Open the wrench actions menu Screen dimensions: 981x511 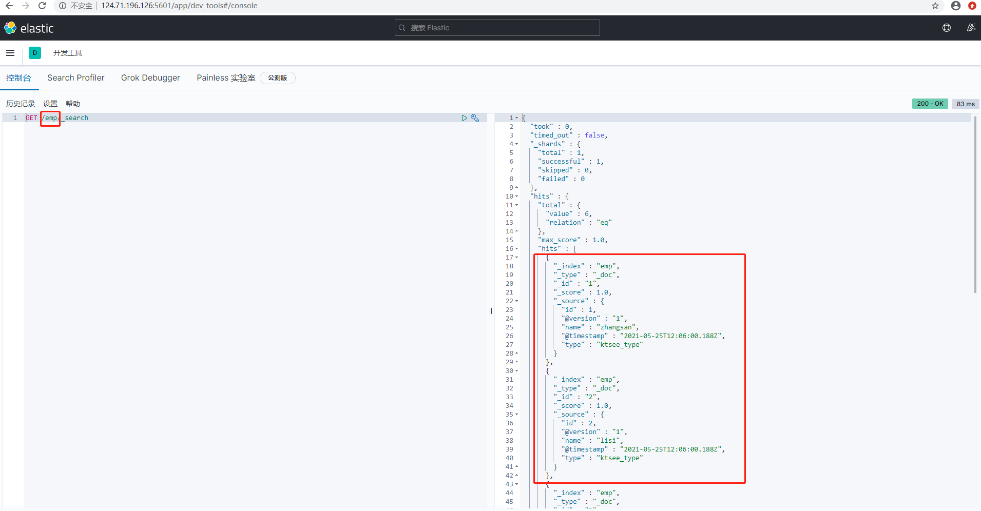[x=475, y=118]
